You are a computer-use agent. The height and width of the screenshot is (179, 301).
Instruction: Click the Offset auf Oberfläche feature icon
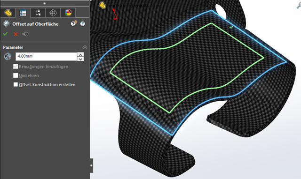click(x=6, y=24)
